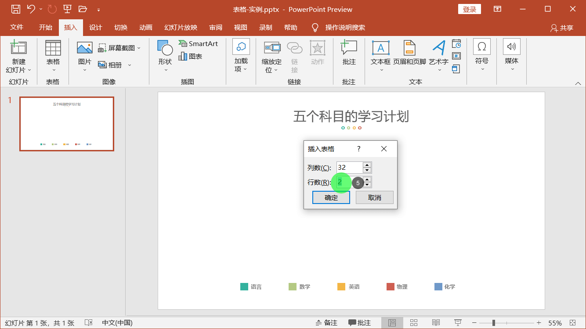Click the date and time icon
586x329 pixels.
tap(456, 43)
